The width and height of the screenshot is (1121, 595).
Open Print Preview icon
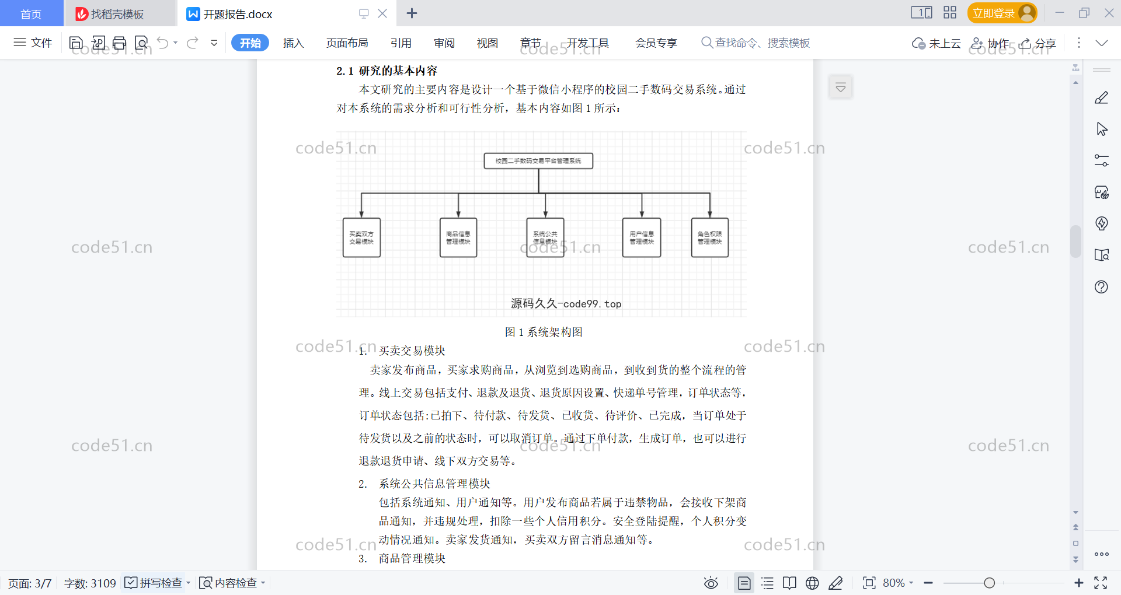142,43
